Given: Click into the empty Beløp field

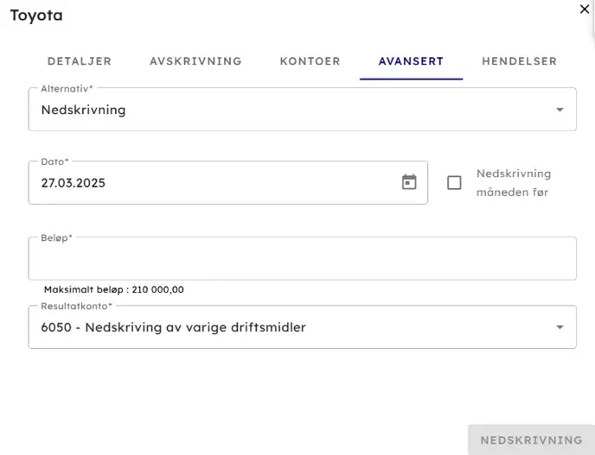Looking at the screenshot, I should pyautogui.click(x=302, y=259).
